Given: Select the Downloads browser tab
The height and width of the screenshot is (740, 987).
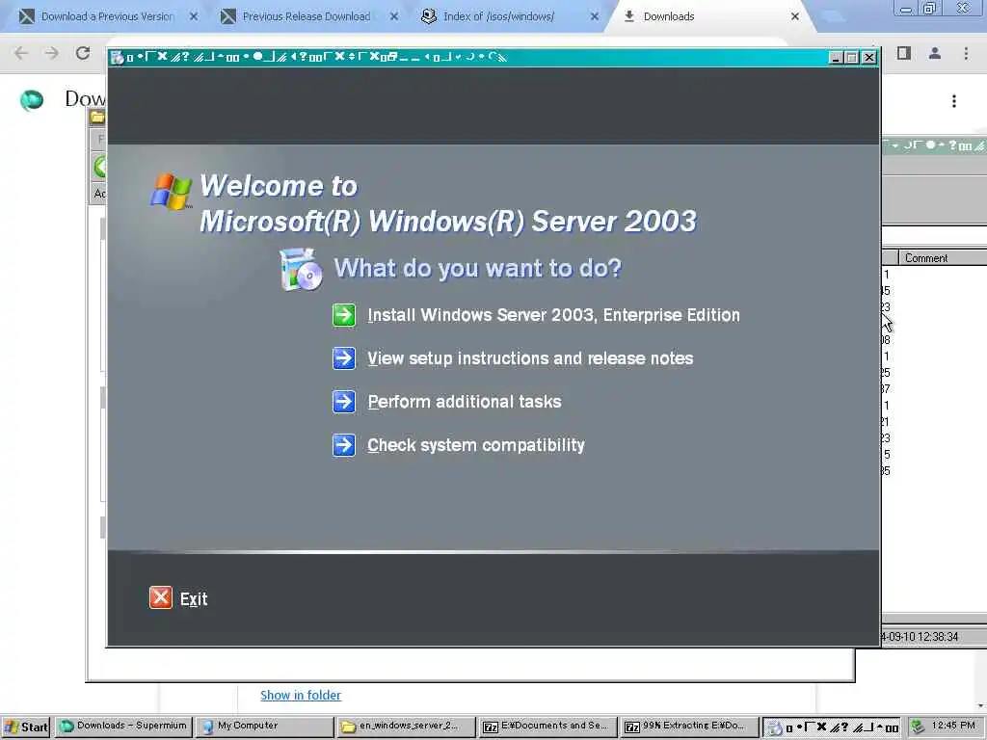Looking at the screenshot, I should coord(669,16).
